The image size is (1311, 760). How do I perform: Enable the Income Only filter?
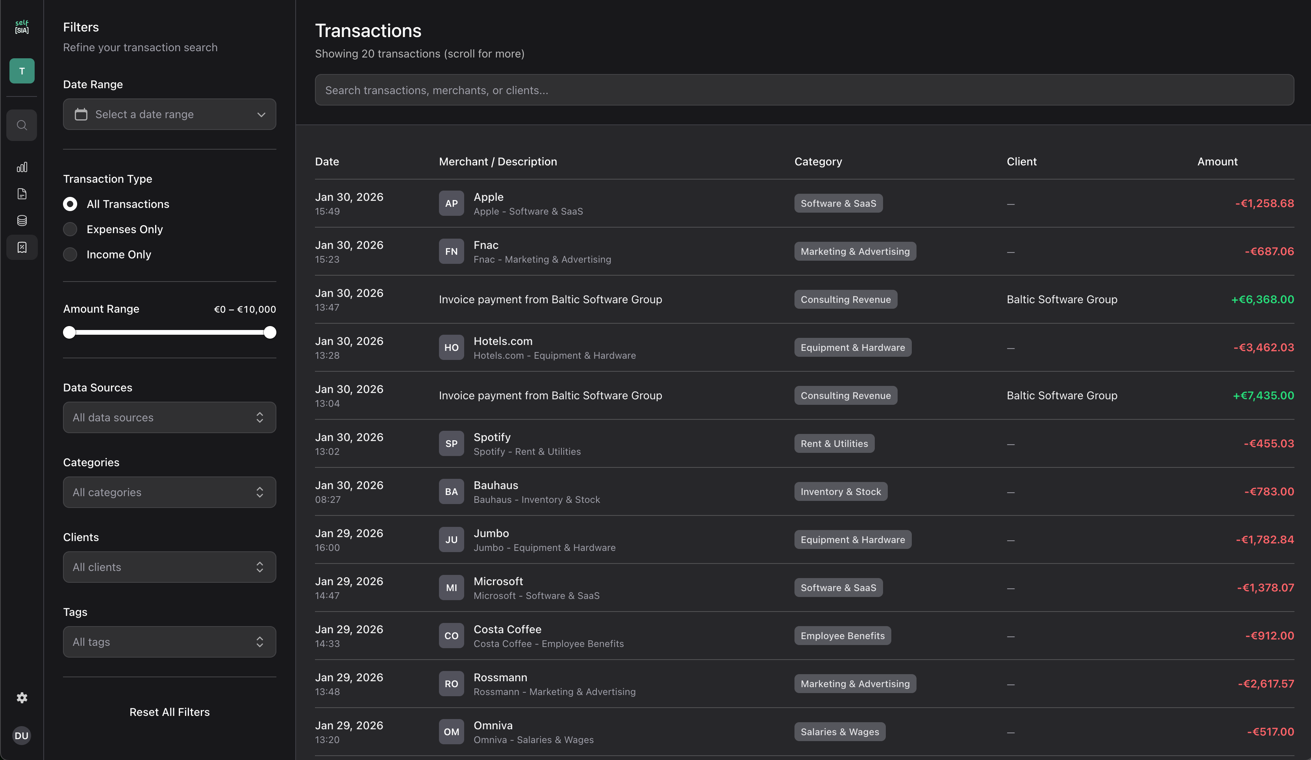[x=70, y=254]
